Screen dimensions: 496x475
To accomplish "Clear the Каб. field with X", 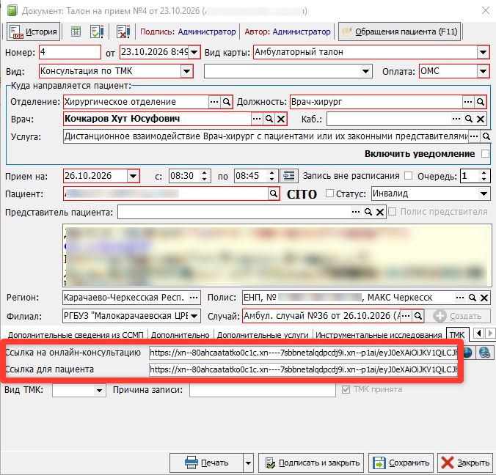I will tap(481, 119).
